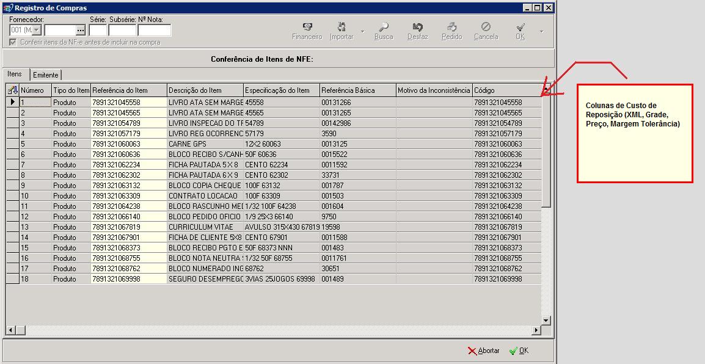Expand the toolbar OK dropdown arrow
The image size is (705, 364).
pos(541,32)
